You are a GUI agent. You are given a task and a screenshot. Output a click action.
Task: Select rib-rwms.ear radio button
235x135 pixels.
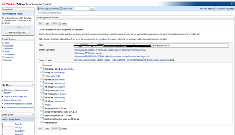(41, 93)
